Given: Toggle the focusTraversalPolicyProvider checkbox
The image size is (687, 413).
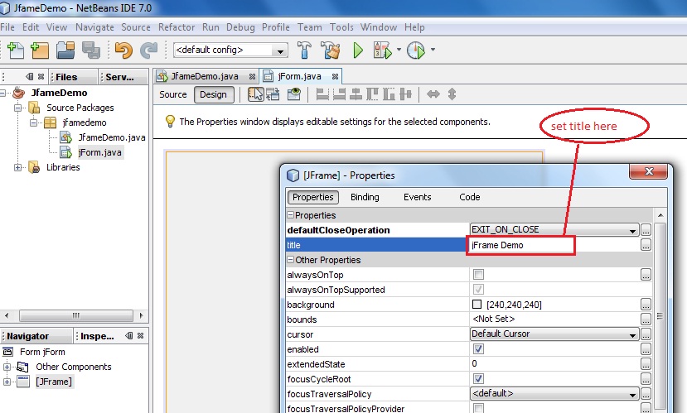Looking at the screenshot, I should tap(478, 408).
